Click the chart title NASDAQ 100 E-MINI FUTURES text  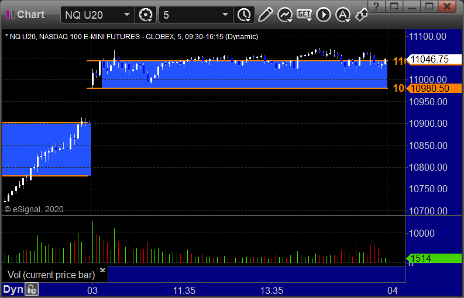pos(90,37)
